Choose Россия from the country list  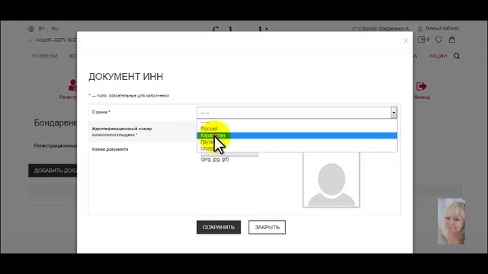(x=297, y=129)
